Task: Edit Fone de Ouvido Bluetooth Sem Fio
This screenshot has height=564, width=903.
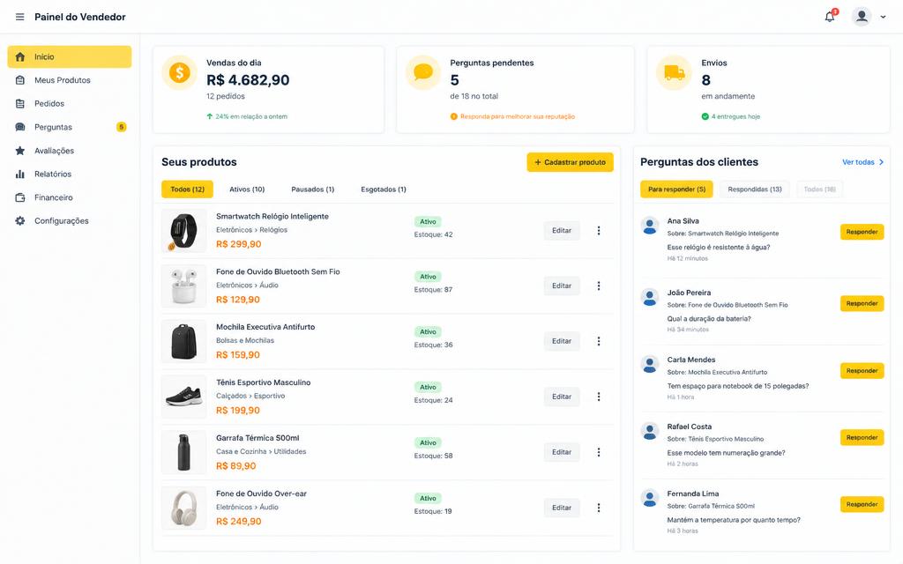Action: (x=562, y=286)
